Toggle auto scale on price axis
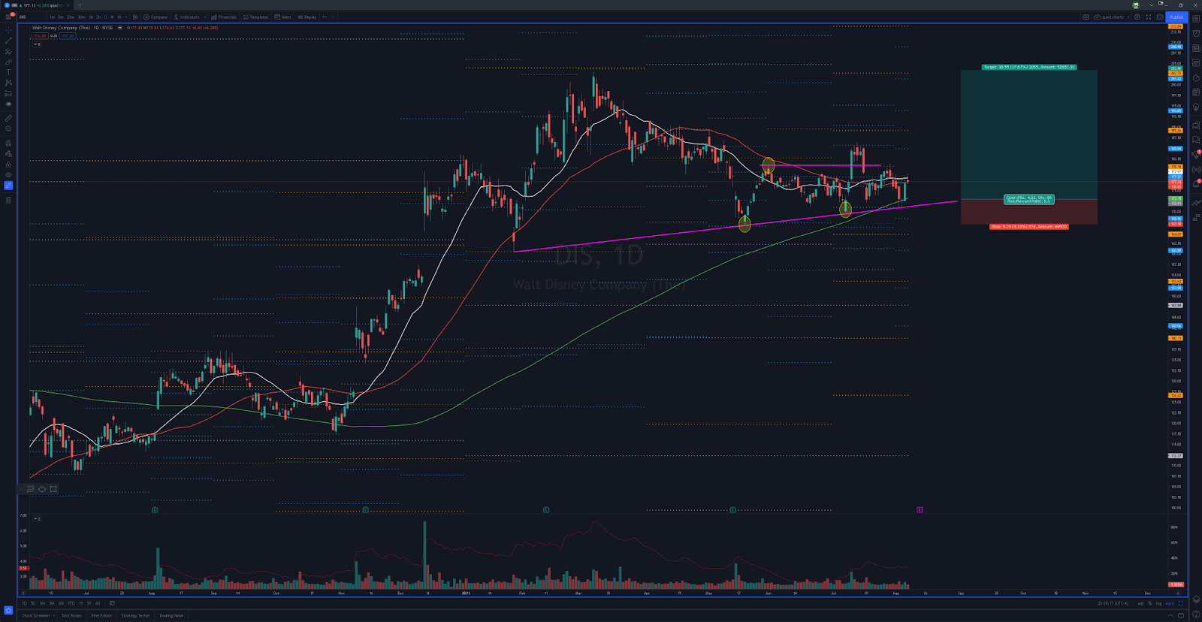This screenshot has height=622, width=1202. (x=1170, y=603)
